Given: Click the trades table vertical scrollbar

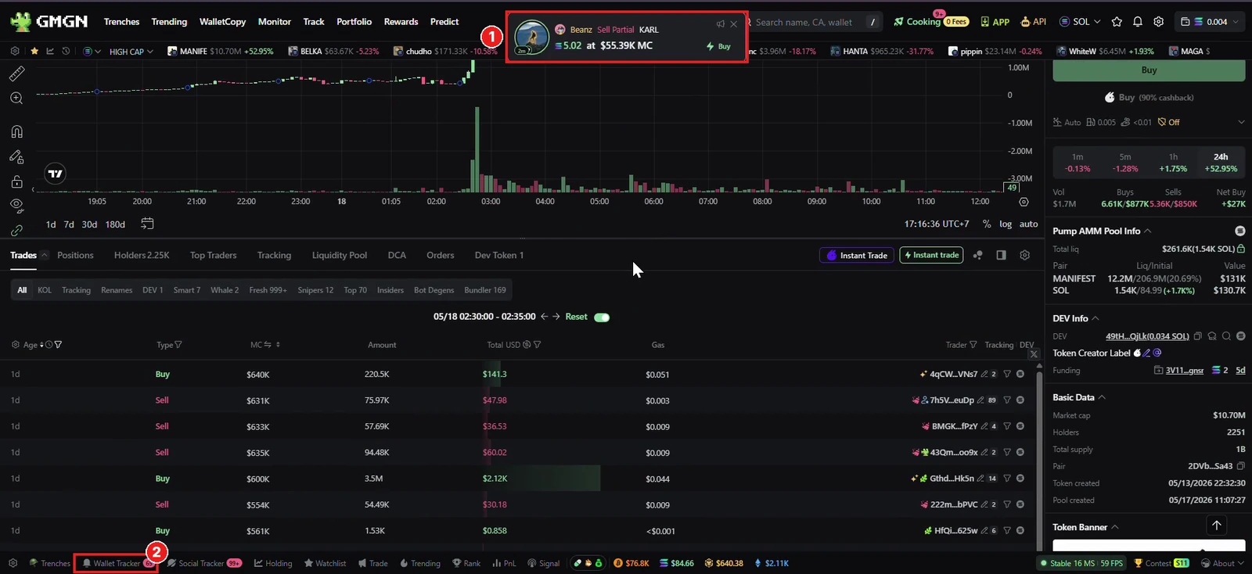Looking at the screenshot, I should point(1039,461).
